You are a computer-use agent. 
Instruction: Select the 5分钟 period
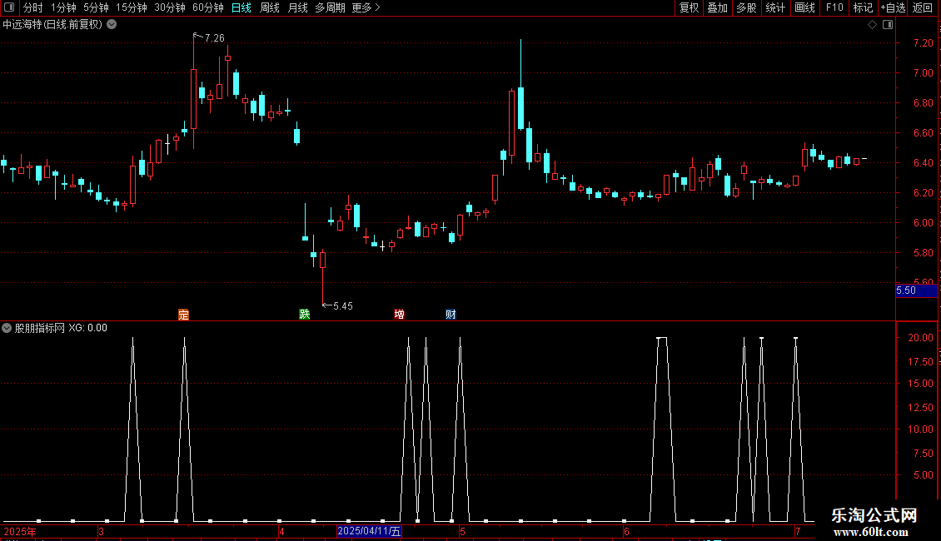click(96, 7)
